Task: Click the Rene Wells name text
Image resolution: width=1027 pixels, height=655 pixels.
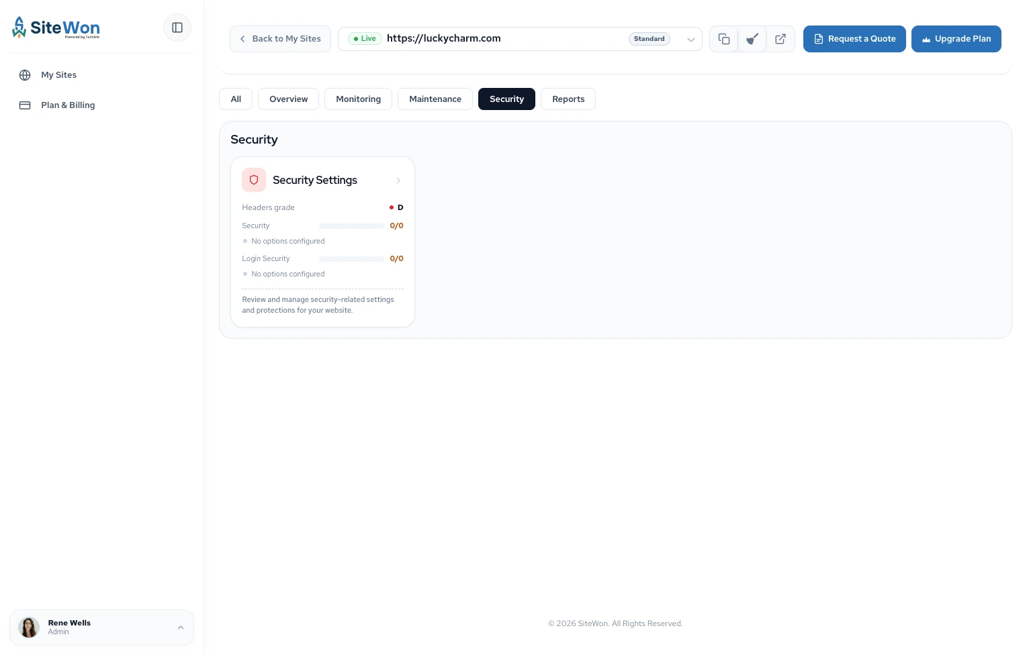Action: [x=69, y=623]
